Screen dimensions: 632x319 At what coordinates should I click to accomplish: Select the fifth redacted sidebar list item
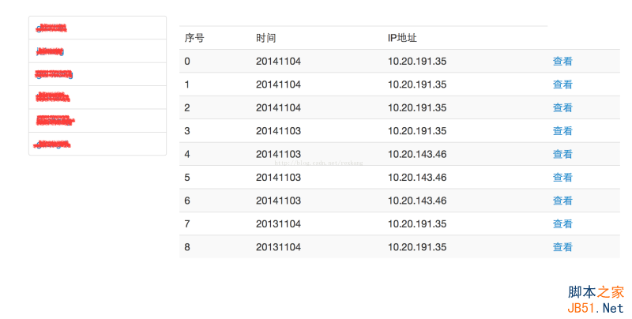55,121
